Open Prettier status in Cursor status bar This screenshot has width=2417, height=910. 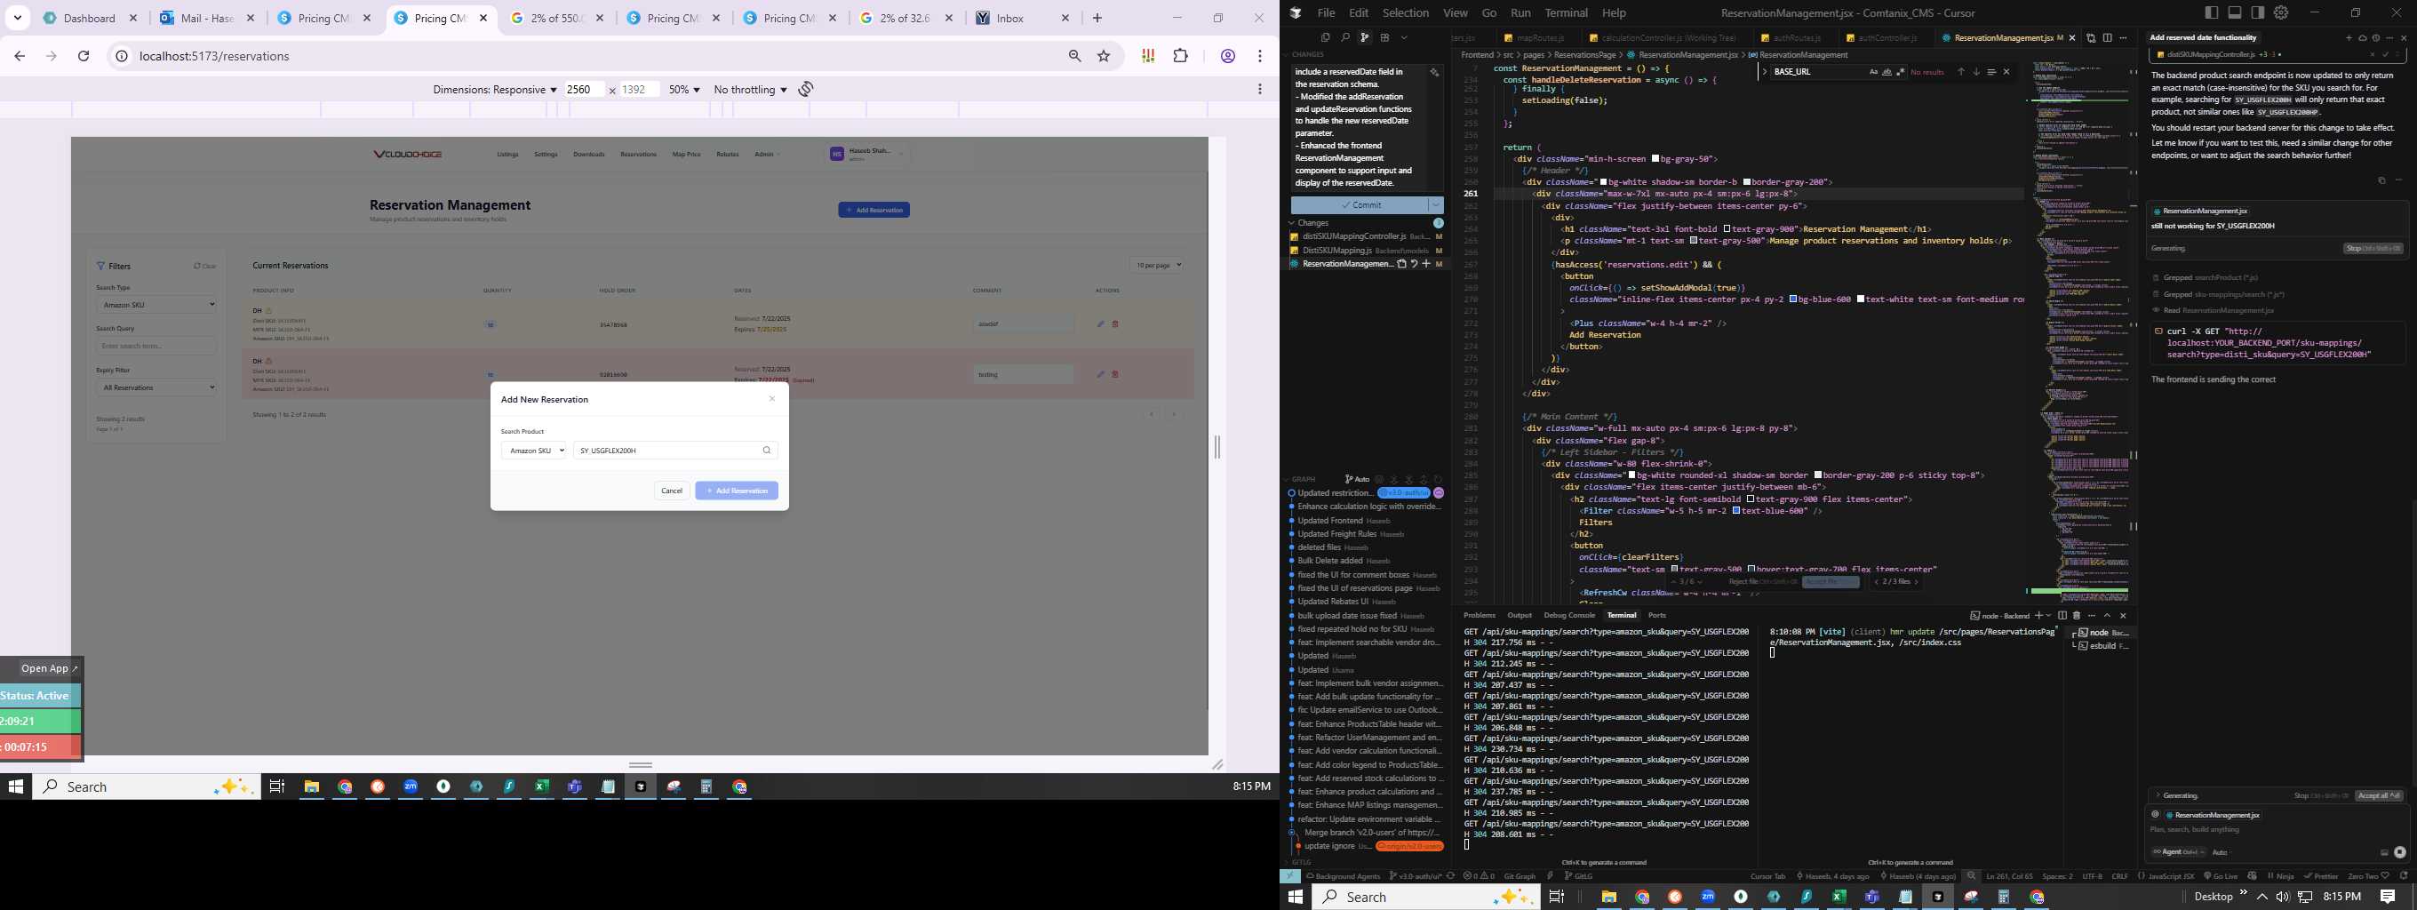(2320, 876)
